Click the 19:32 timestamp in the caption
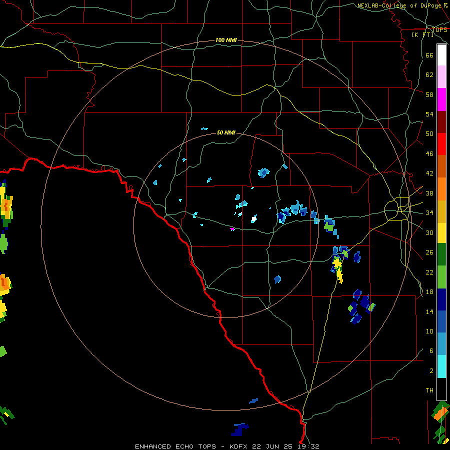This screenshot has height=450, width=450. (x=308, y=446)
